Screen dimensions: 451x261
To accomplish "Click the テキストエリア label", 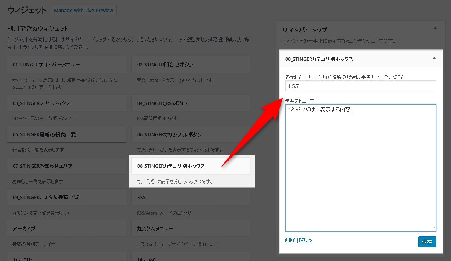I will tap(300, 101).
